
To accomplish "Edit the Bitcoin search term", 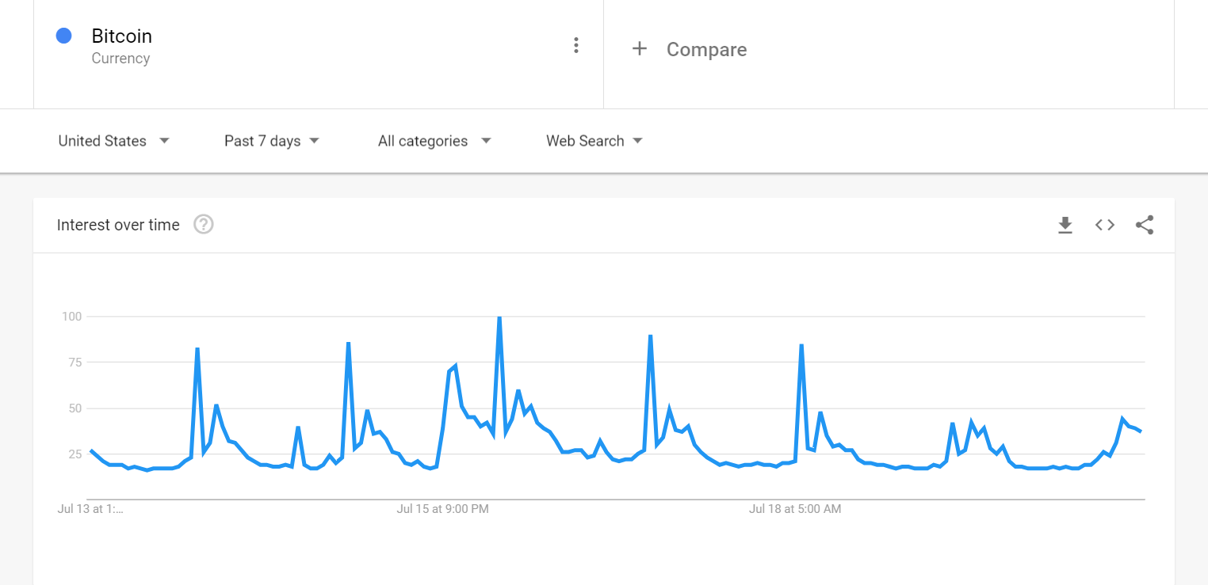I will (x=122, y=36).
